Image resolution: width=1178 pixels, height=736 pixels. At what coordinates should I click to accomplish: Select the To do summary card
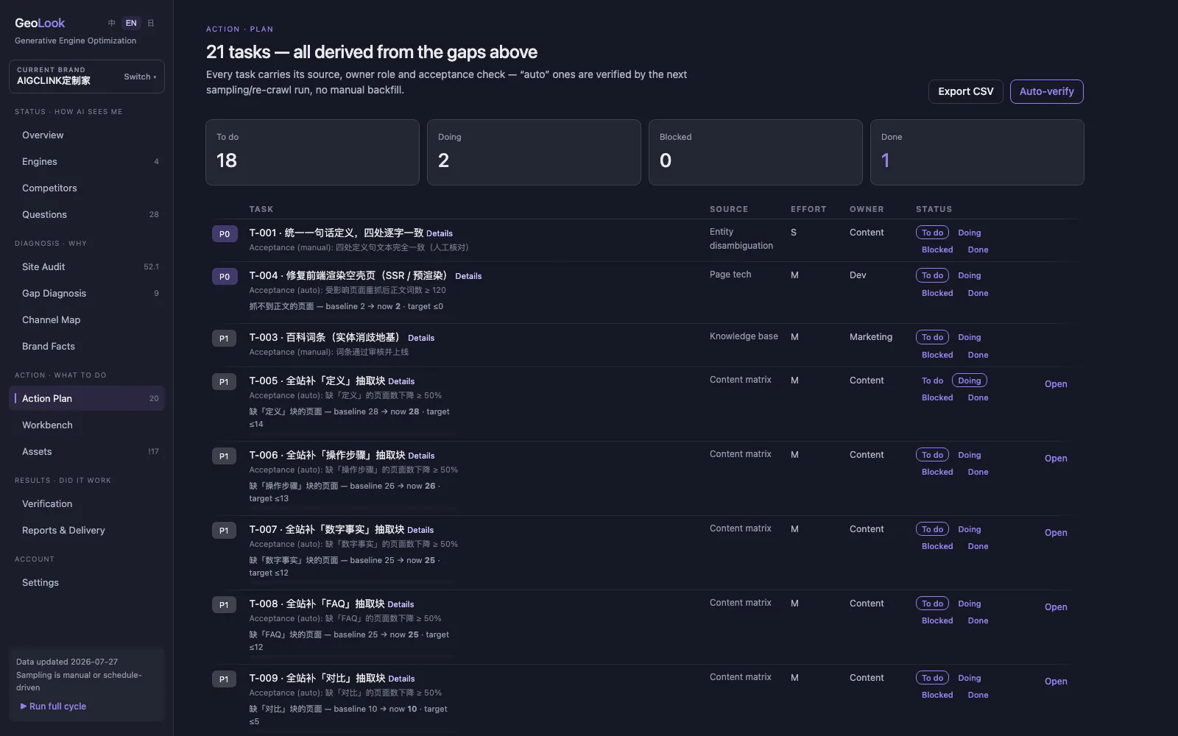312,152
